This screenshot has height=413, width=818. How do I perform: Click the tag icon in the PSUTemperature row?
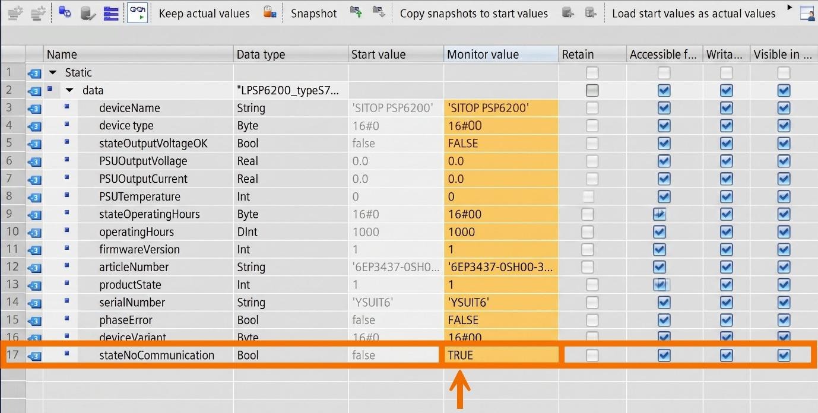34,197
